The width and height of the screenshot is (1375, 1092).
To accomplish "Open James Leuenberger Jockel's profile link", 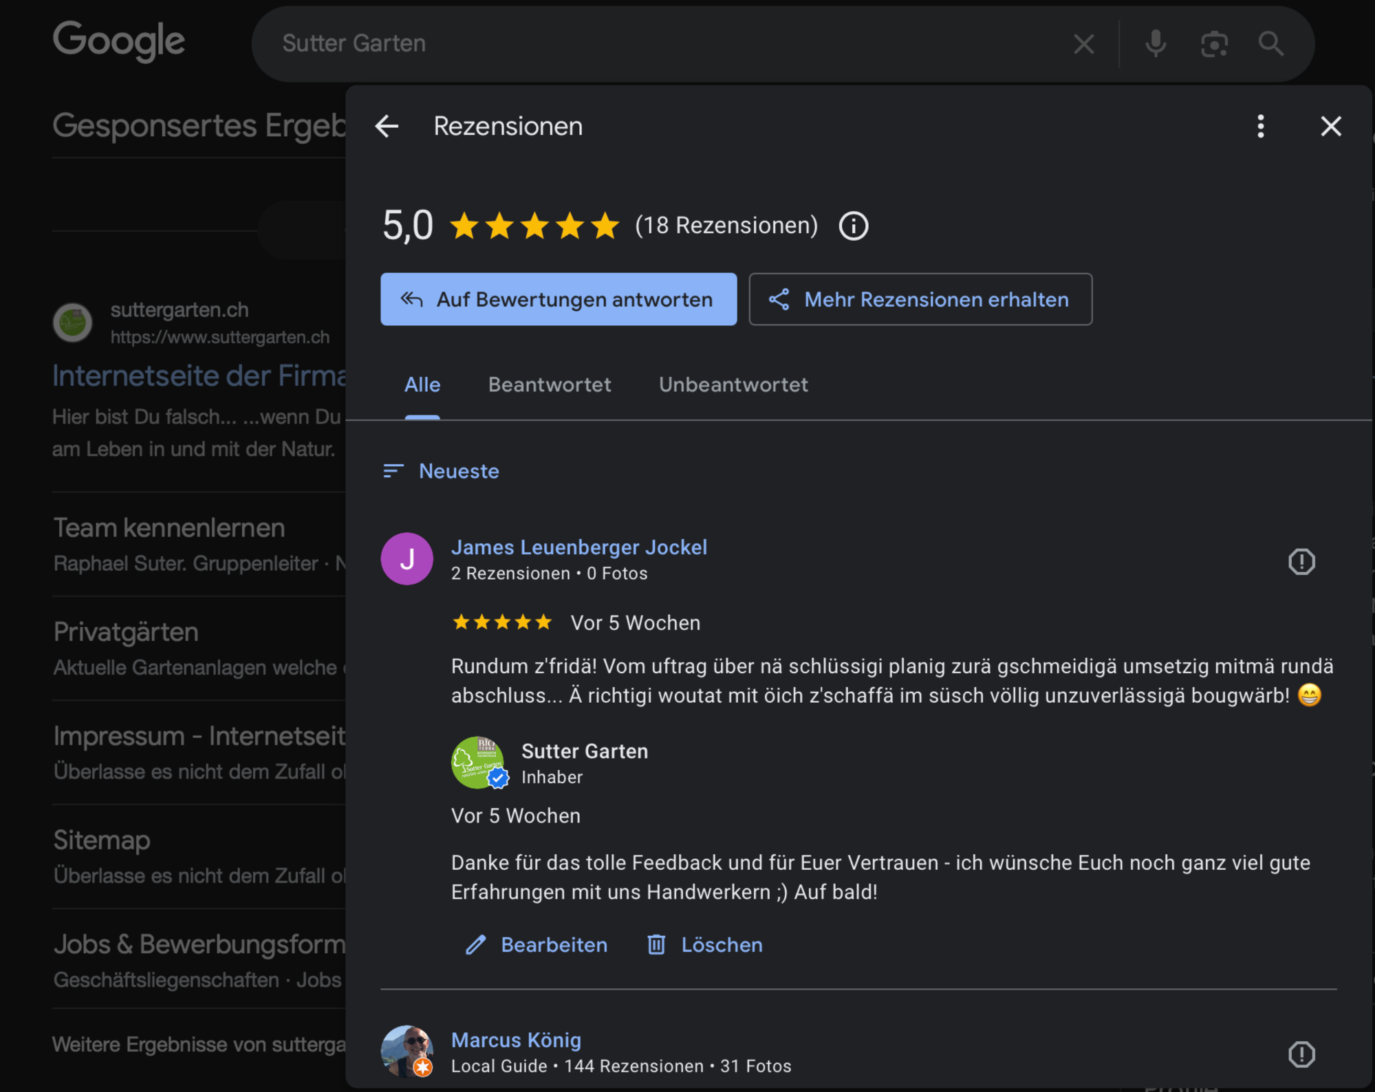I will coord(578,547).
